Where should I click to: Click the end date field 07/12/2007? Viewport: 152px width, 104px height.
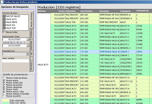[x=15, y=46]
